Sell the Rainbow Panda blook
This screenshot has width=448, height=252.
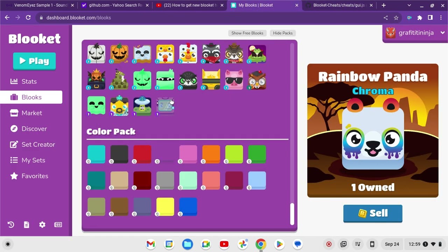point(373,213)
